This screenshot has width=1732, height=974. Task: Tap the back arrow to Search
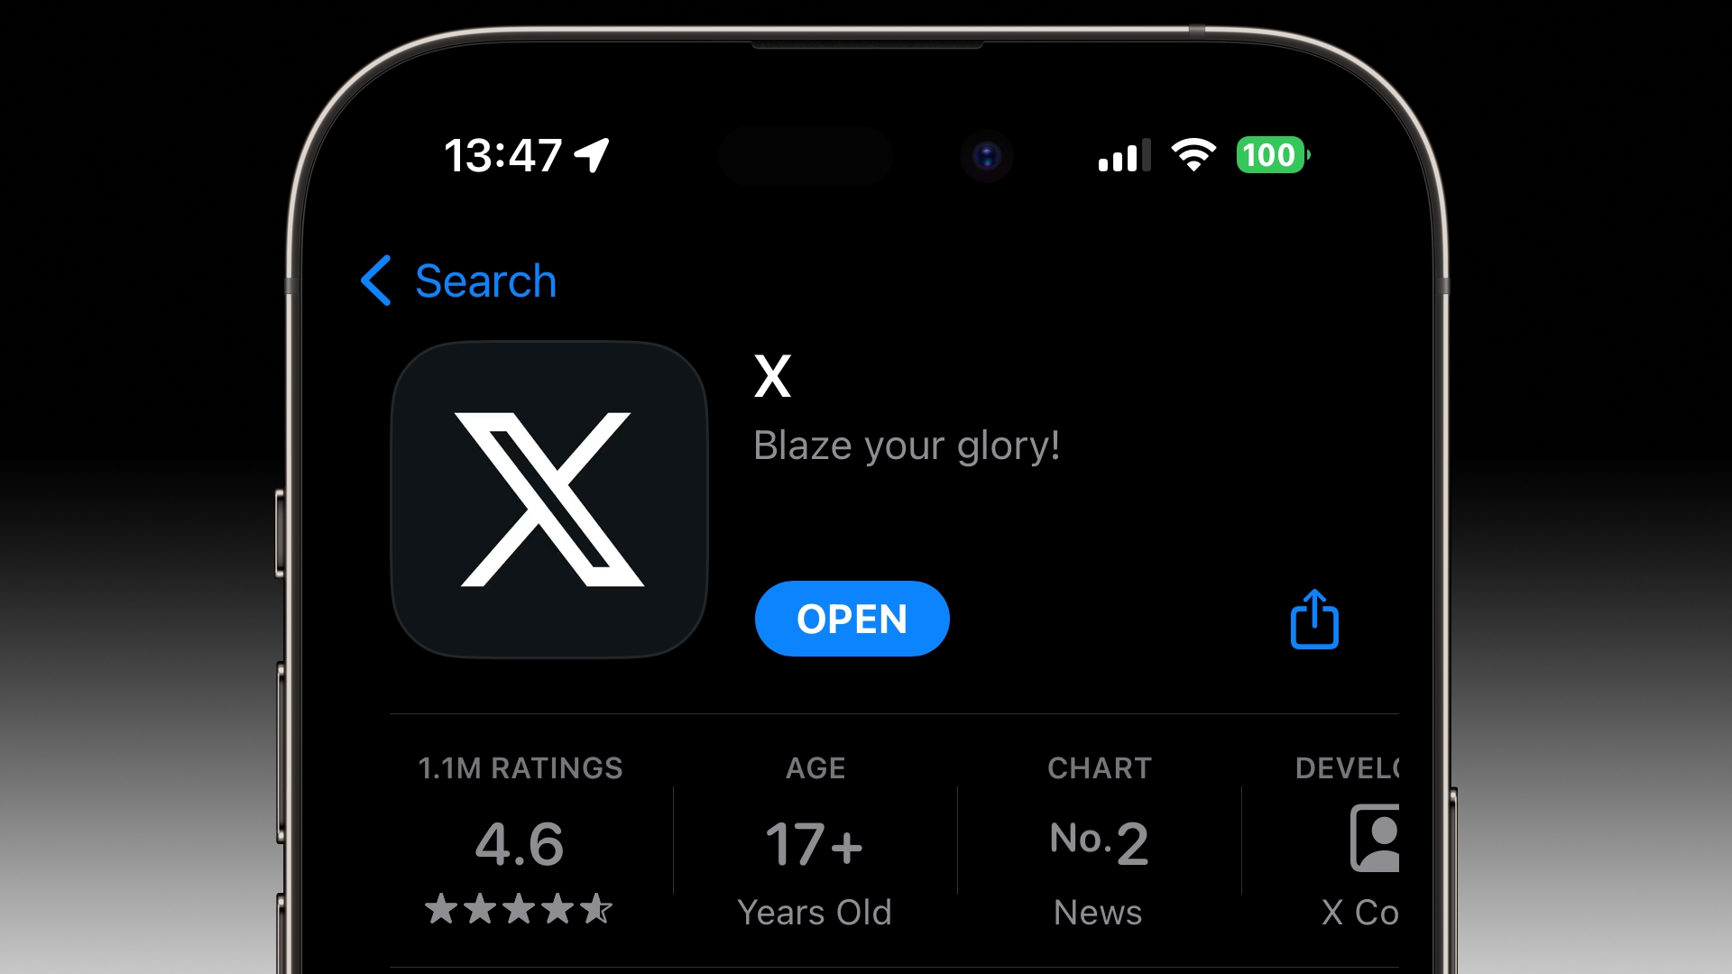coord(377,280)
